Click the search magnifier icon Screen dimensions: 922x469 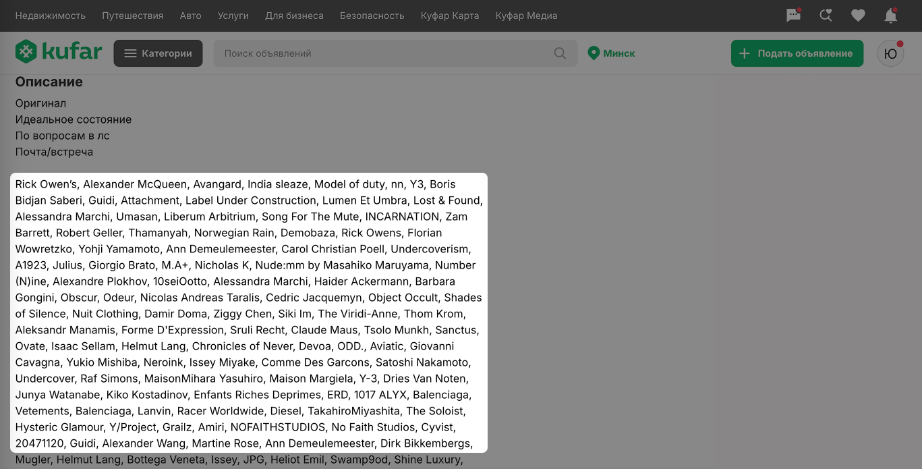point(560,53)
